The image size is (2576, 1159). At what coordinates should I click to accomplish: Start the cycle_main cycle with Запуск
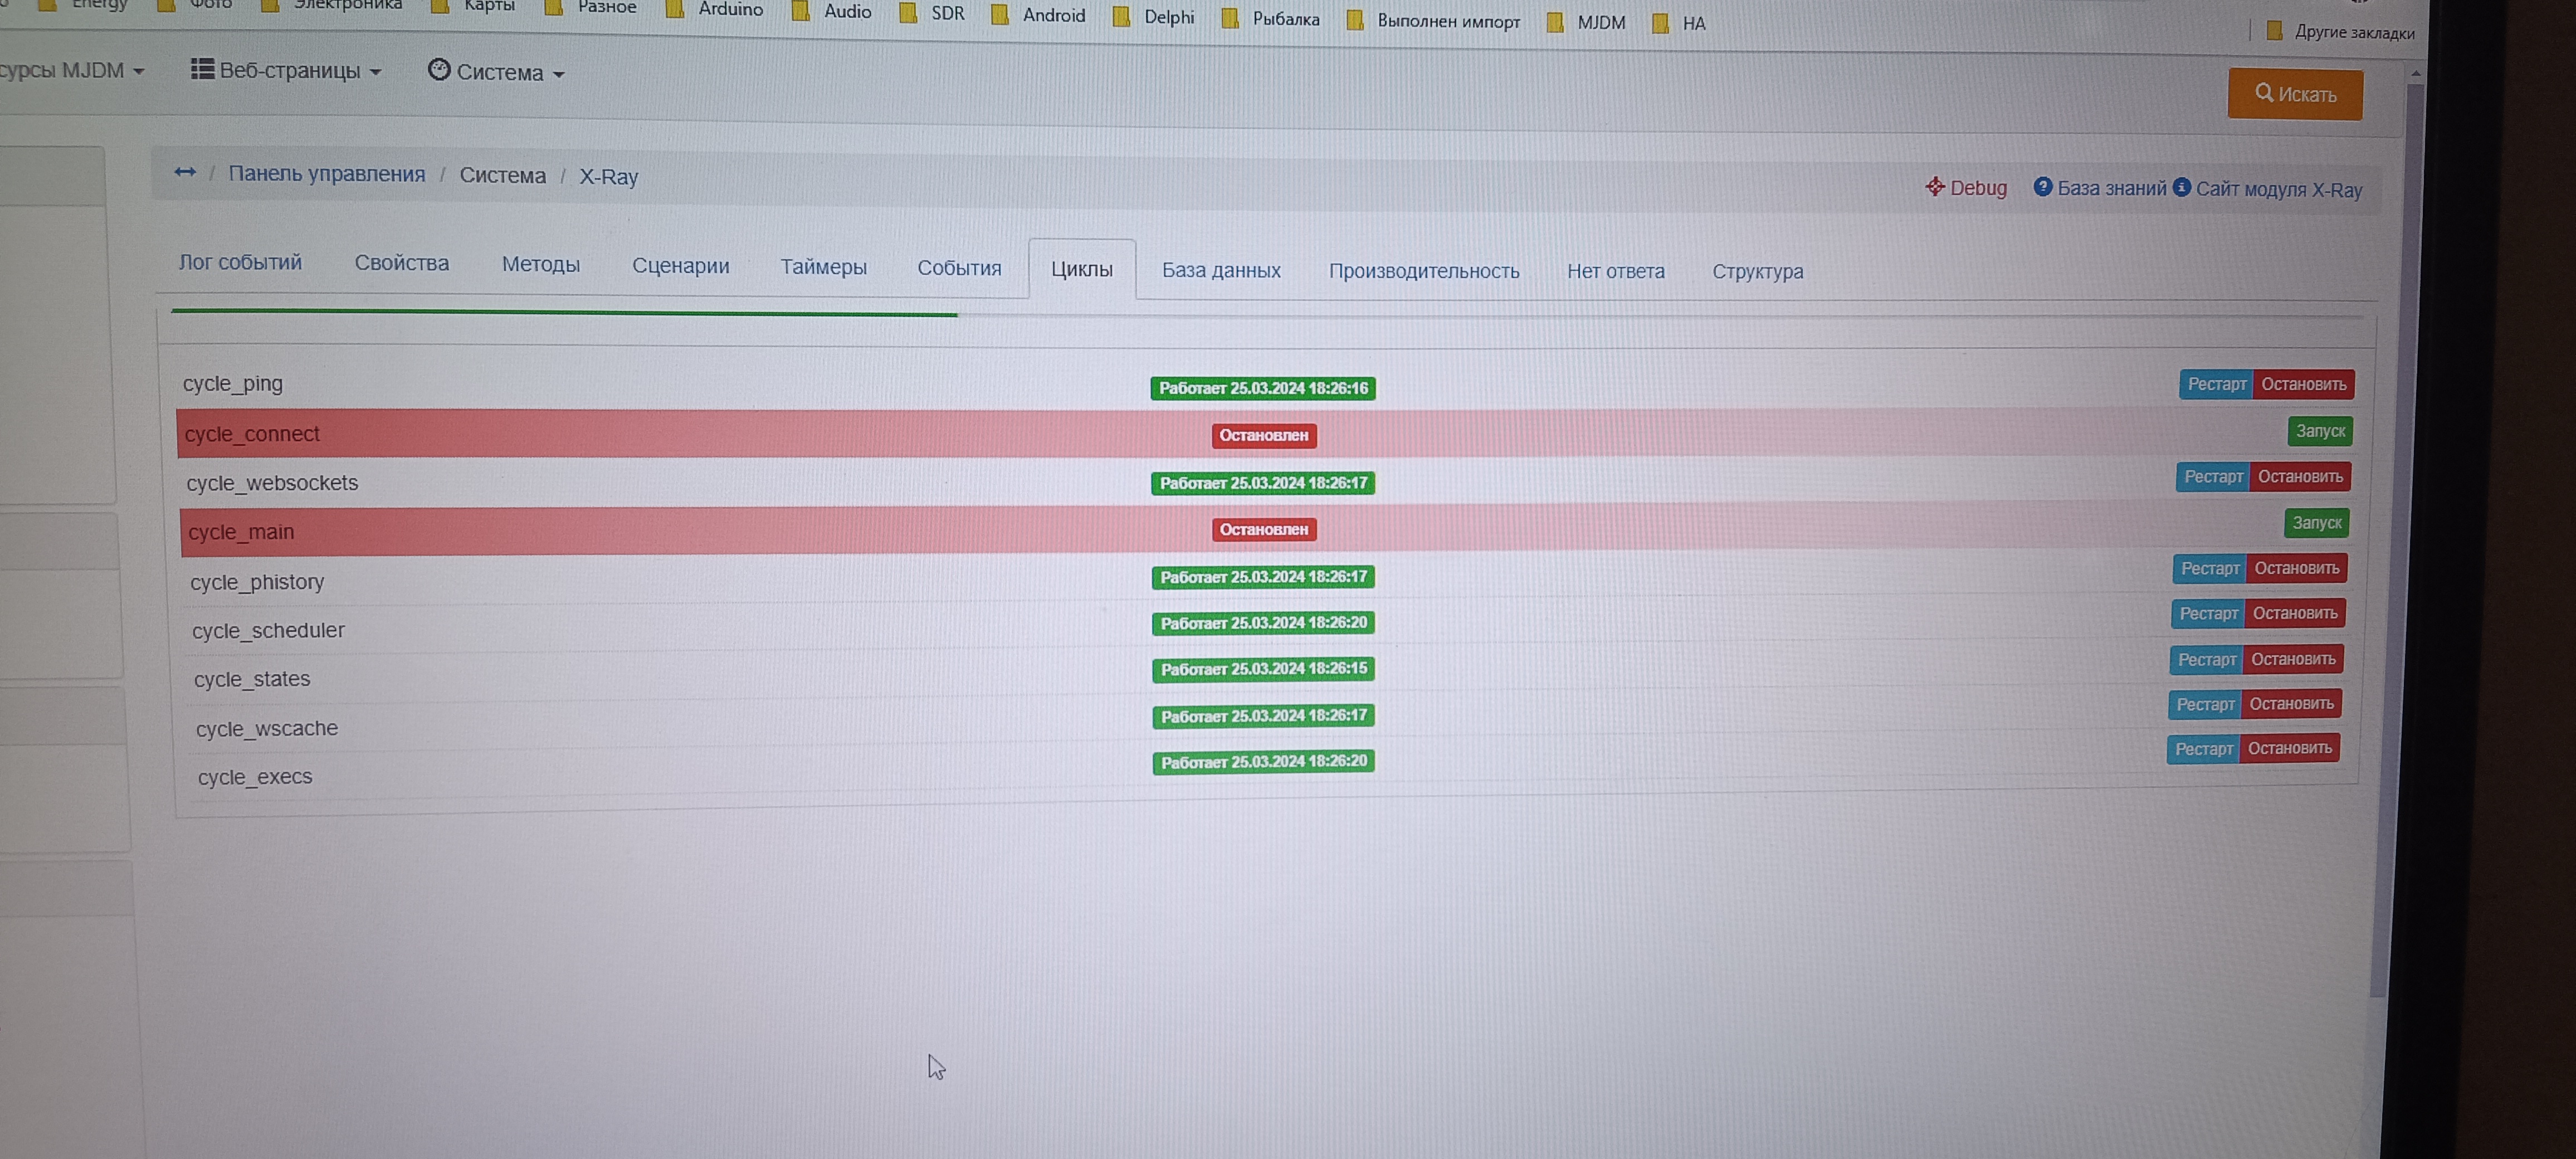coord(2316,523)
